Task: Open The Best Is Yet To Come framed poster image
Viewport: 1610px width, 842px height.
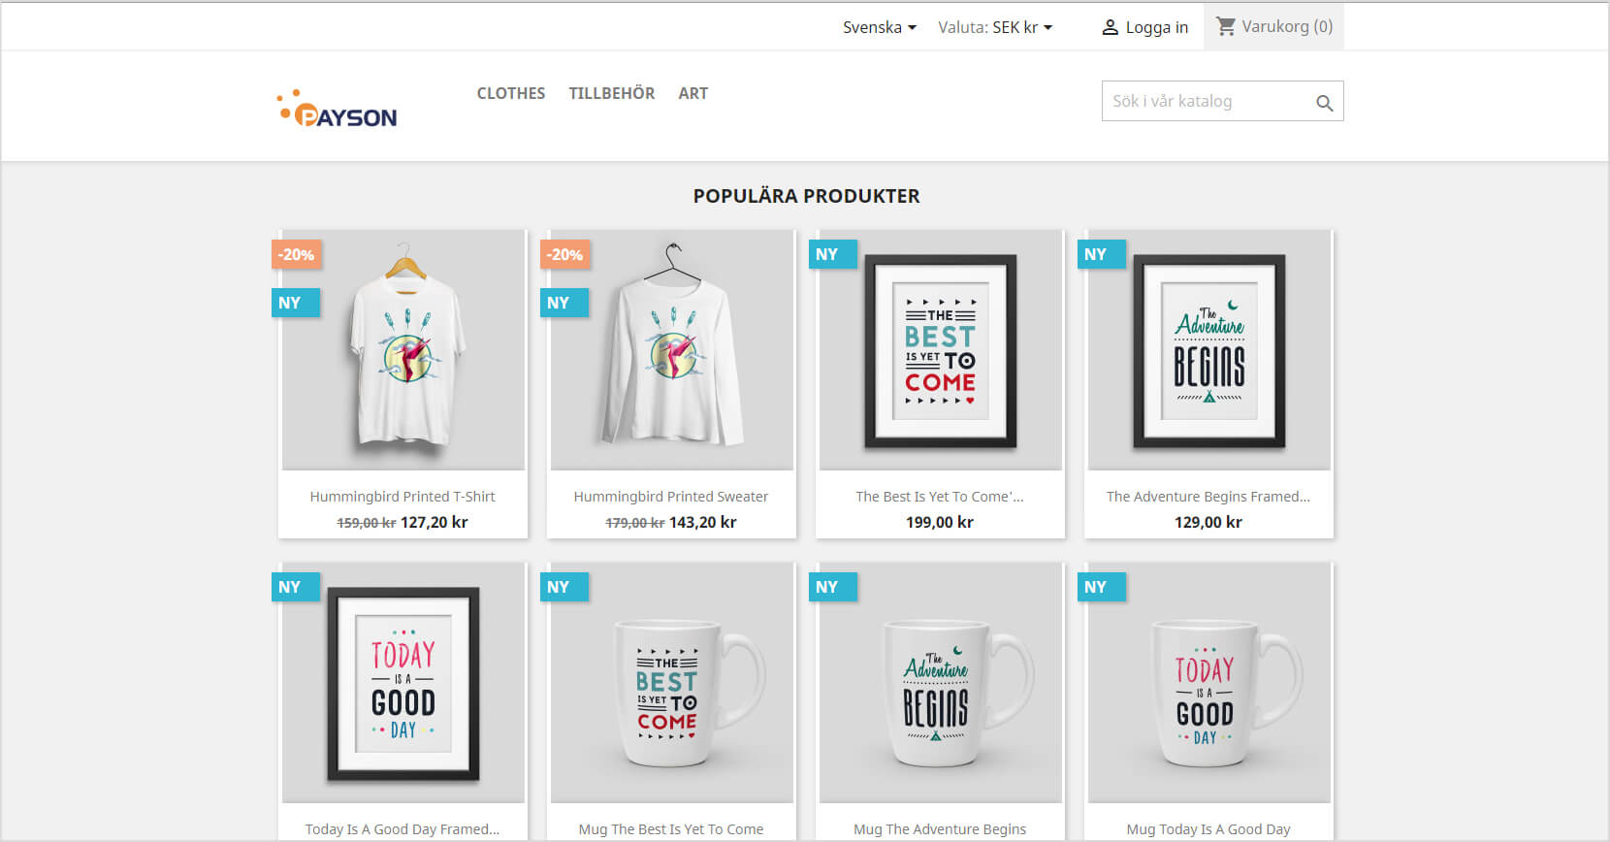Action: [x=941, y=350]
